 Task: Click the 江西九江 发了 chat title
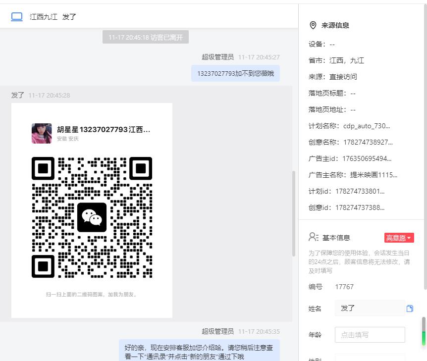pos(53,17)
